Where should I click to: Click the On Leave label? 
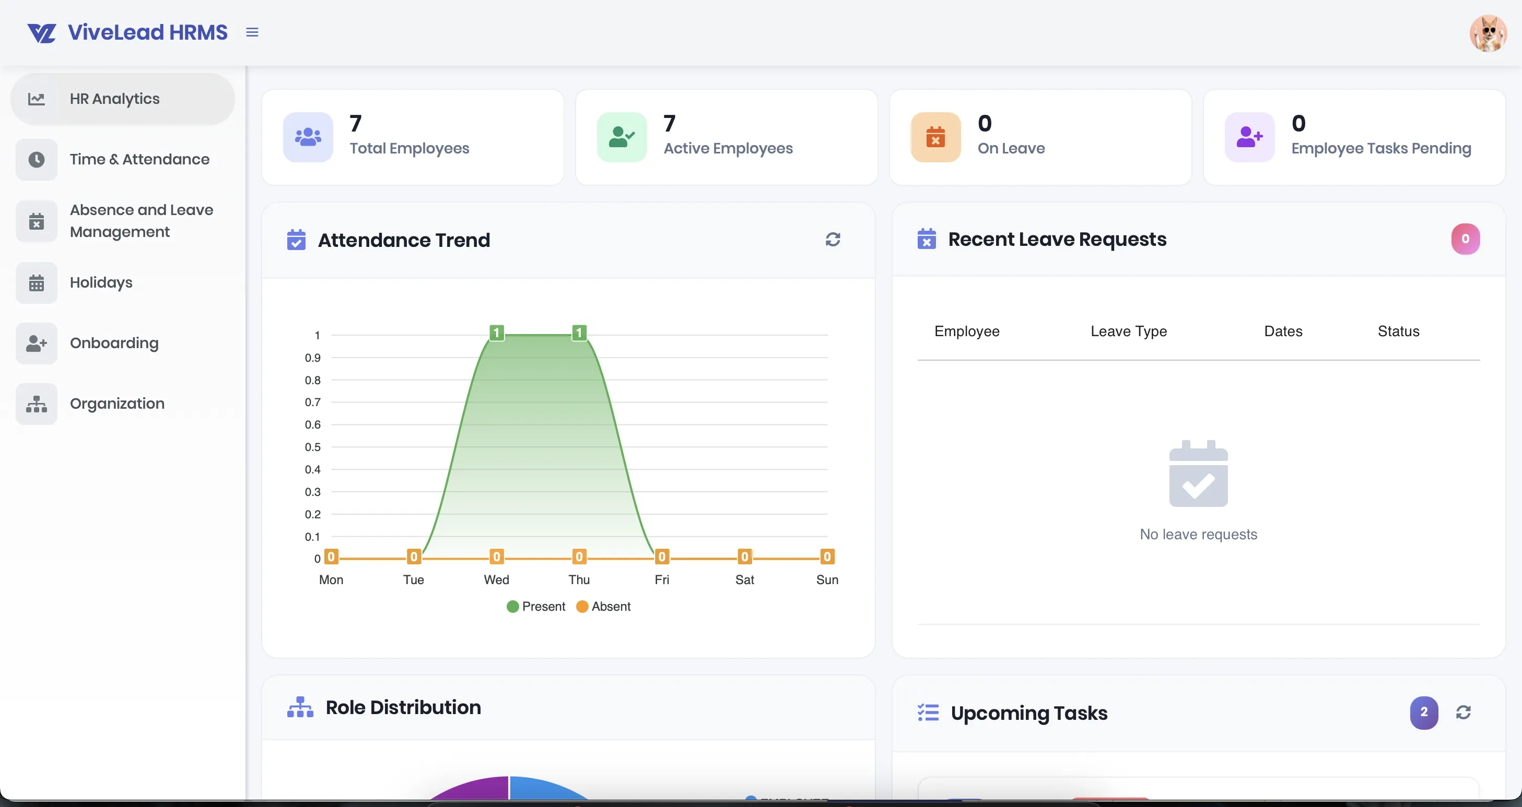click(x=1011, y=148)
